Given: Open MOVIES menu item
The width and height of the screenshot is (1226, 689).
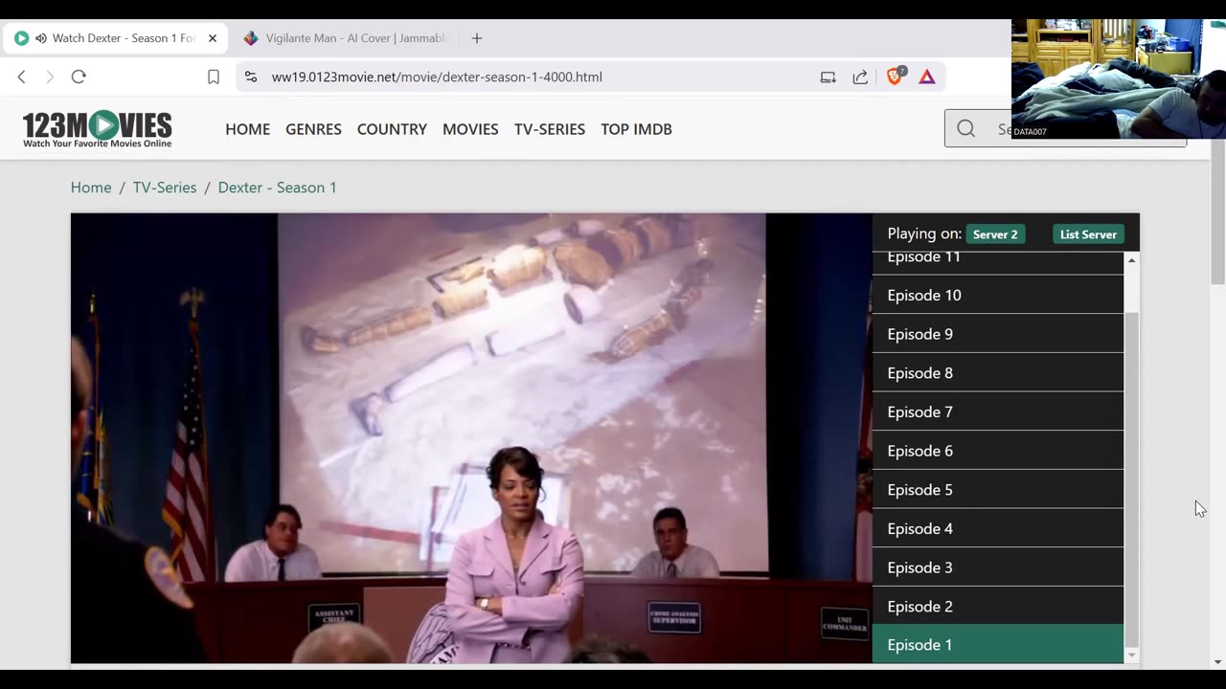Looking at the screenshot, I should (x=470, y=129).
